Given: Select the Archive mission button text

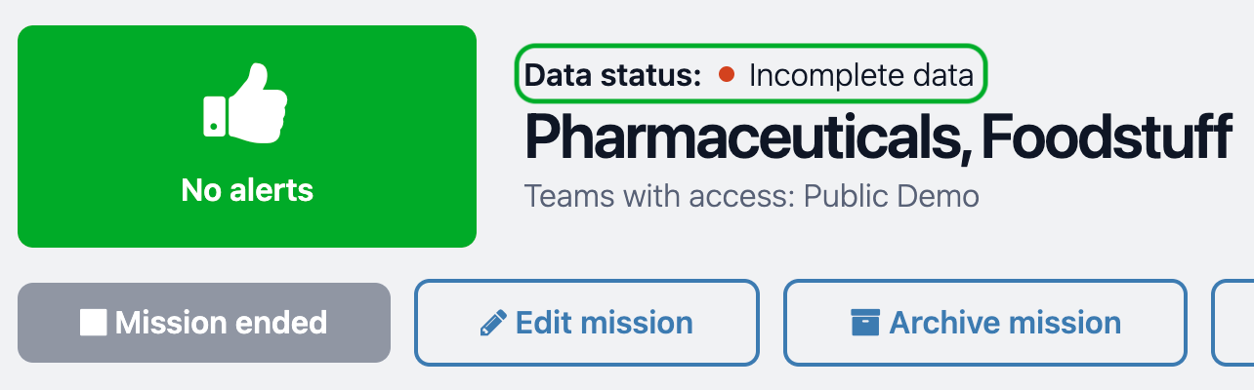Looking at the screenshot, I should tap(1004, 323).
